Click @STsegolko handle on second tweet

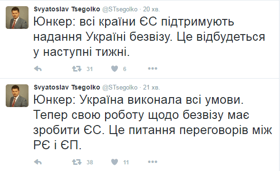coord(120,88)
